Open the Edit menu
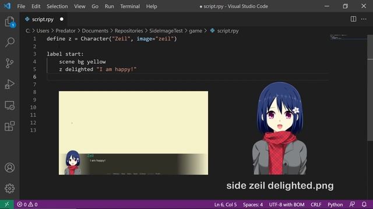The height and width of the screenshot is (209, 373). pyautogui.click(x=36, y=6)
